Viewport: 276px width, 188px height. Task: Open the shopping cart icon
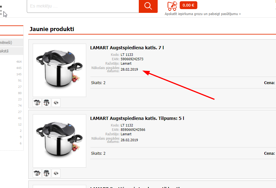tap(172, 6)
